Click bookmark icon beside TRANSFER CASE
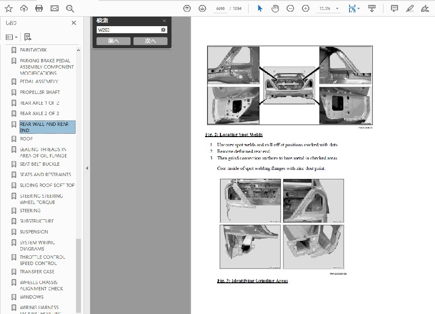Image resolution: width=435 pixels, height=314 pixels. point(14,272)
